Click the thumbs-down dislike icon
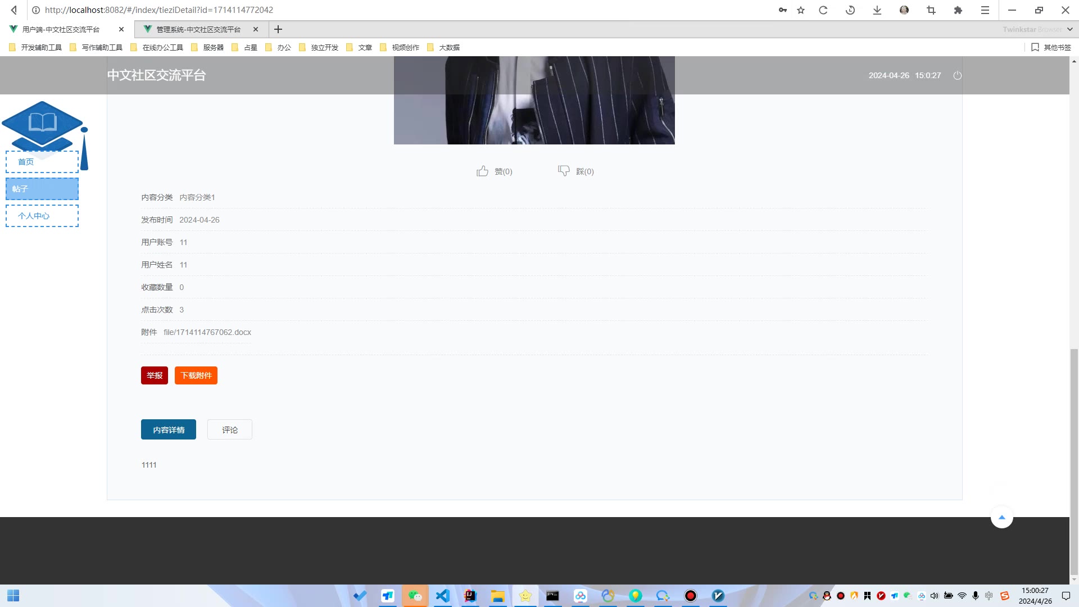1079x607 pixels. (x=564, y=171)
